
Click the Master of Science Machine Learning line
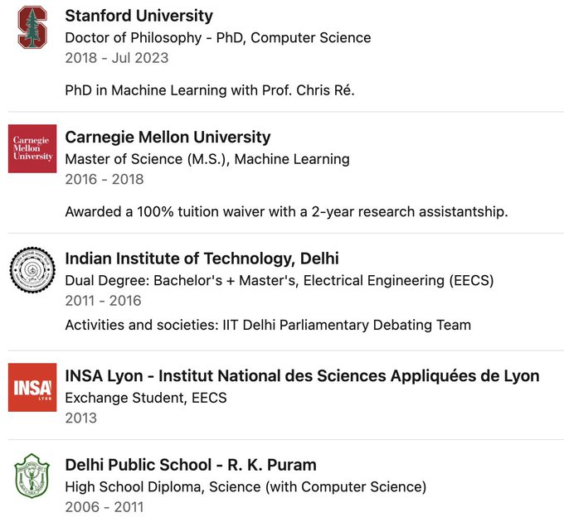tap(207, 158)
